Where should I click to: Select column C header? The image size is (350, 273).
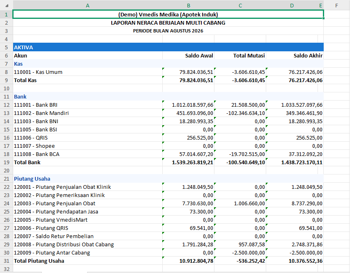pos(240,6)
